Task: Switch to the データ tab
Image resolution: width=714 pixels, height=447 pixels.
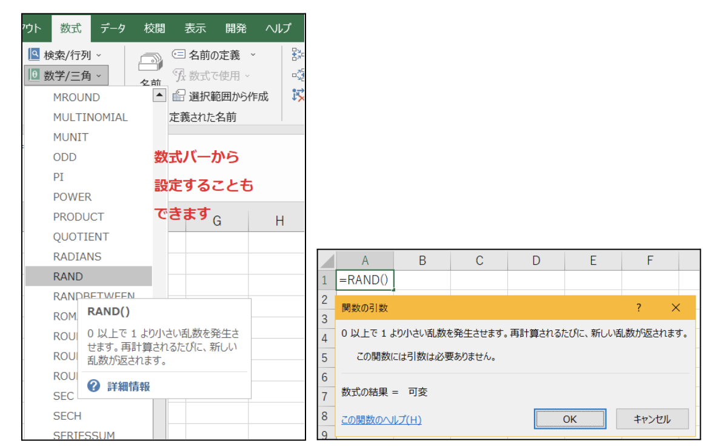Action: [113, 28]
